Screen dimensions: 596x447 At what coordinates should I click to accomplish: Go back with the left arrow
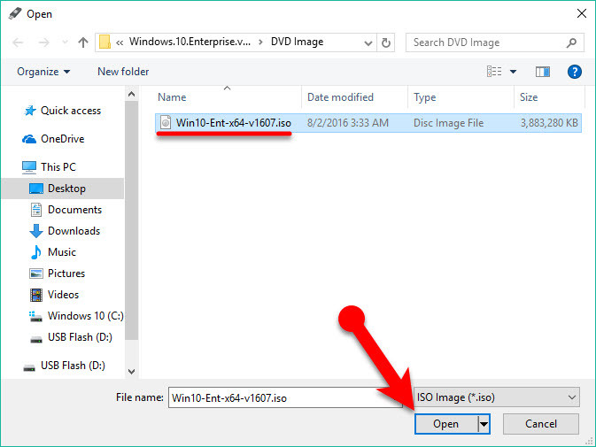pos(18,42)
